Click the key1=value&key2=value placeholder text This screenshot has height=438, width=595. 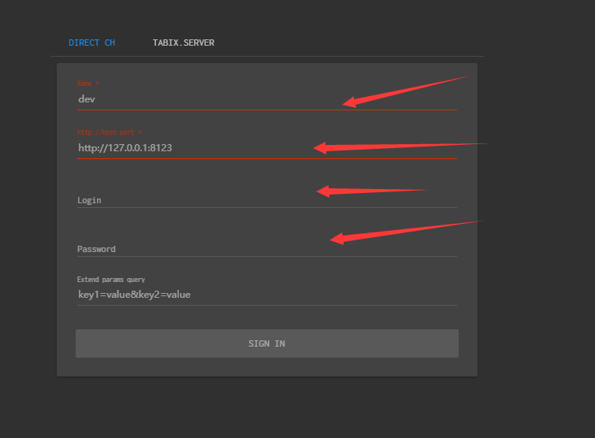134,295
